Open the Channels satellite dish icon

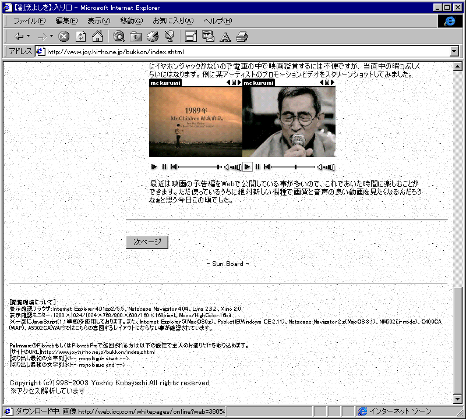pyautogui.click(x=170, y=37)
